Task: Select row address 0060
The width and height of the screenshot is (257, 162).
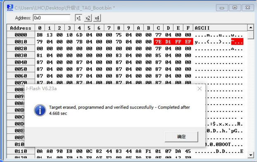Action: click(x=21, y=76)
